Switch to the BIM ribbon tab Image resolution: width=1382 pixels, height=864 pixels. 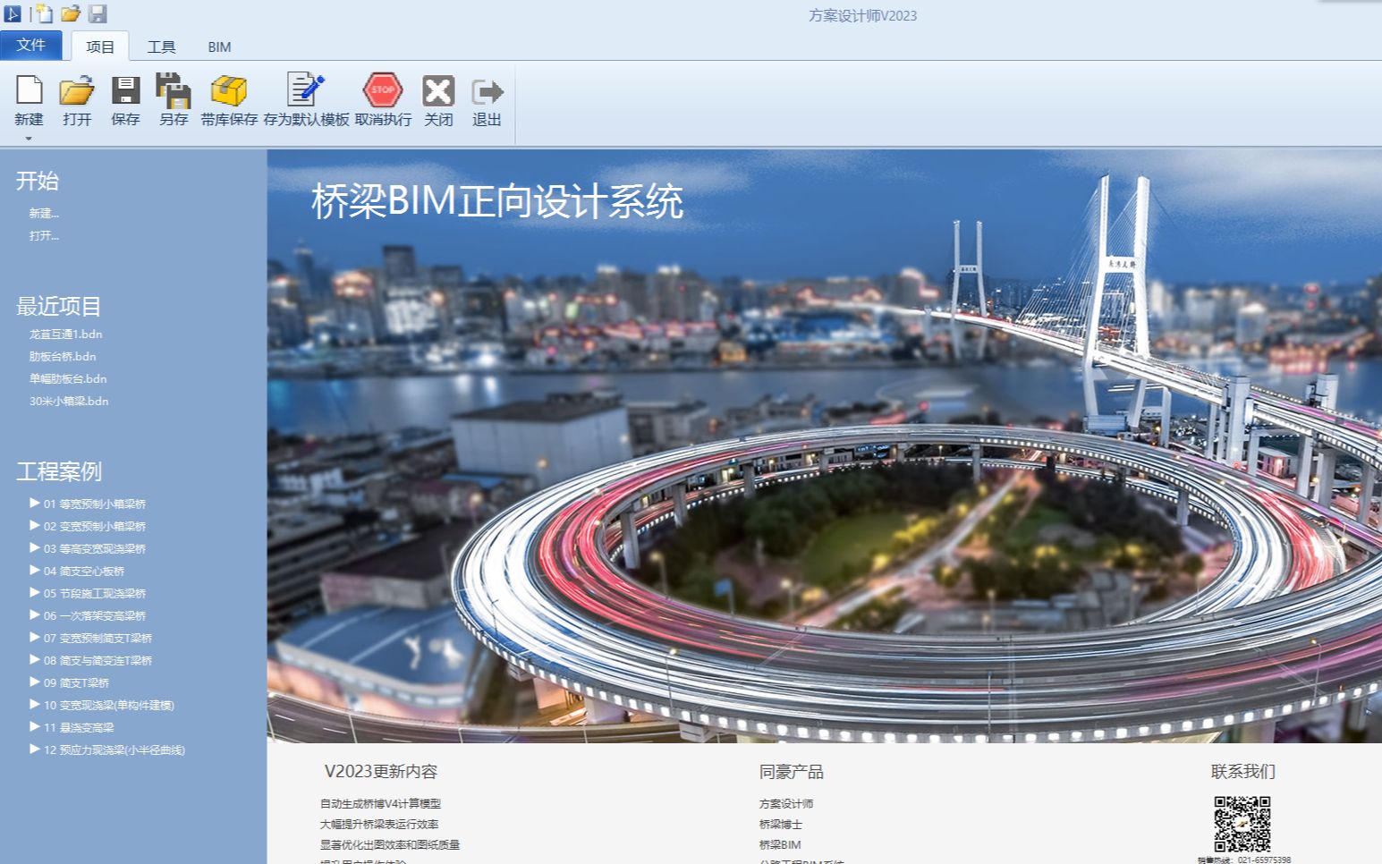(x=219, y=47)
